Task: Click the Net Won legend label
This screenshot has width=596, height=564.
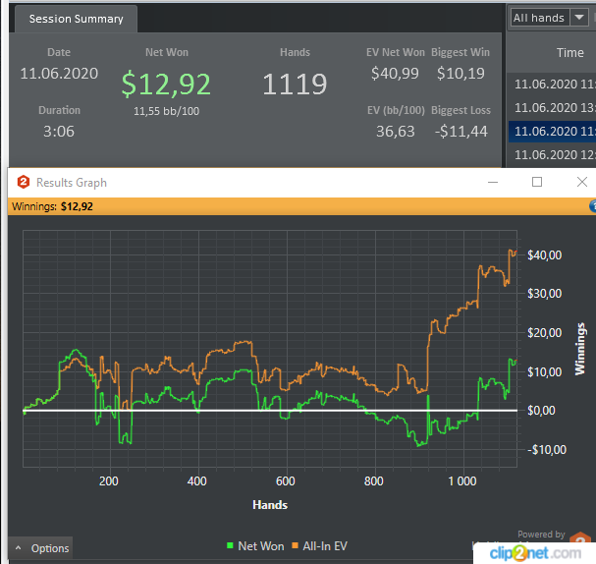Action: click(261, 546)
